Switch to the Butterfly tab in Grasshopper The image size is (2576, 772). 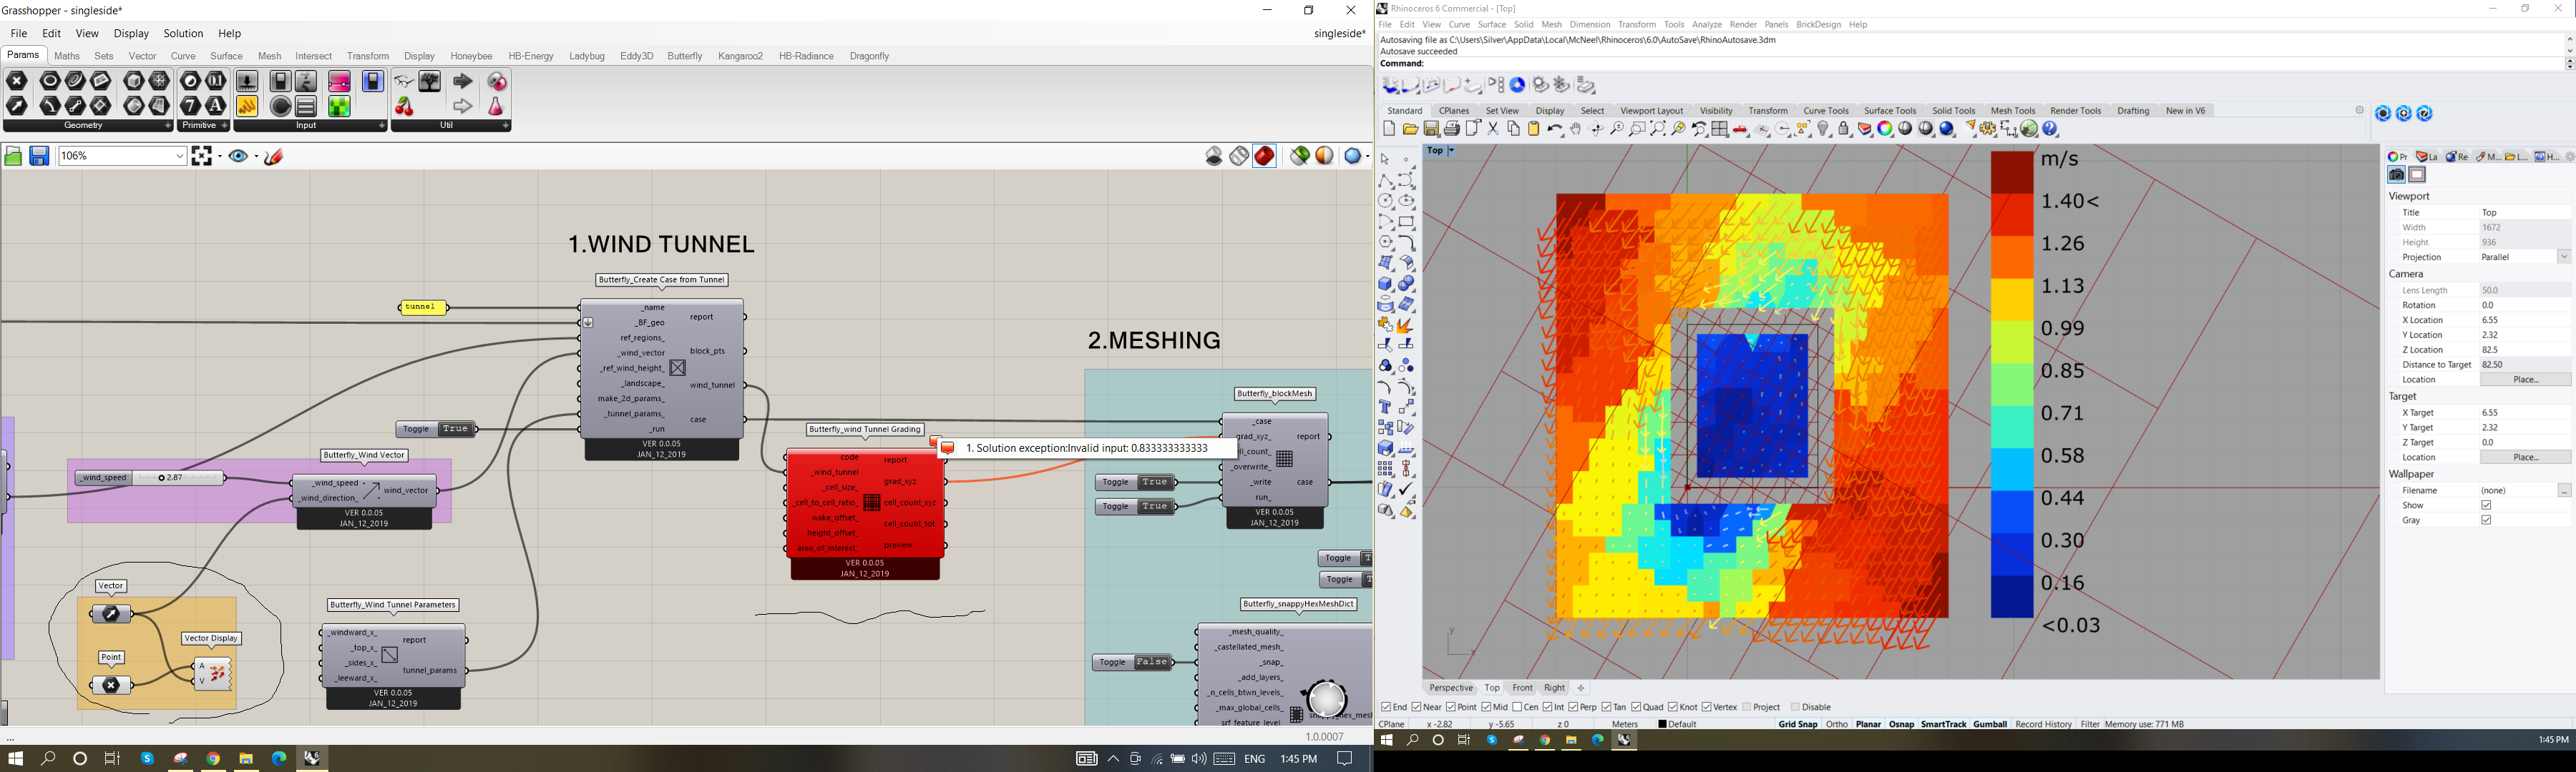(x=685, y=56)
